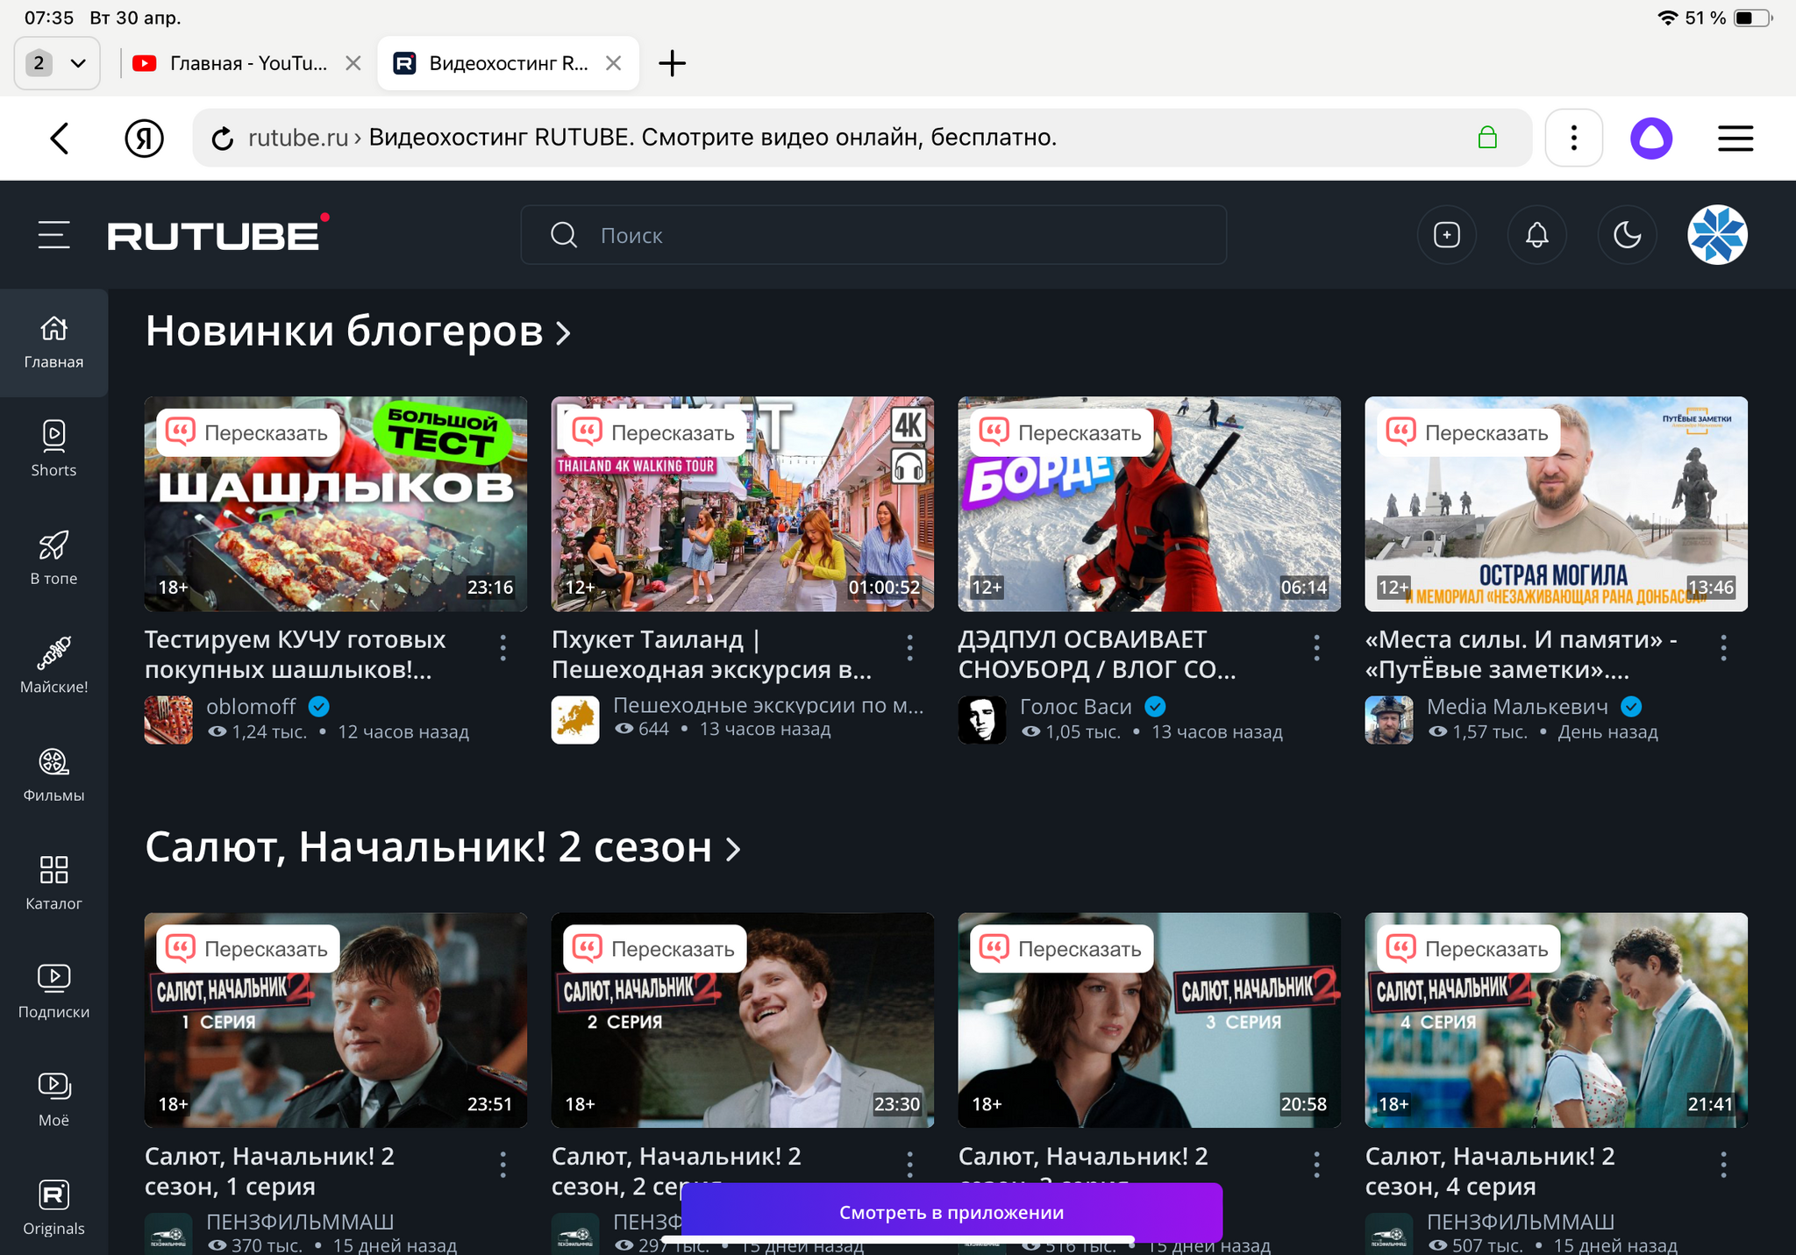
Task: Open Майские! sidebar section
Action: pos(53,666)
